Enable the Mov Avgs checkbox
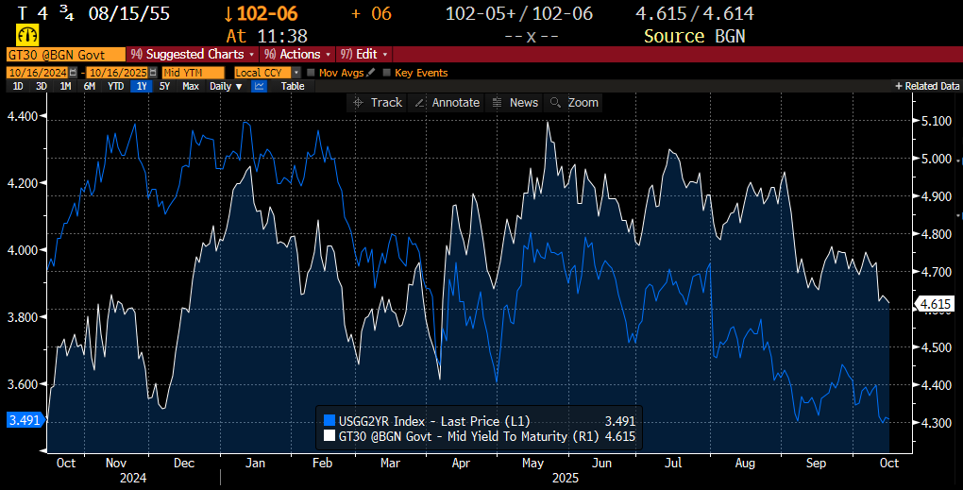The height and width of the screenshot is (490, 963). coord(311,73)
